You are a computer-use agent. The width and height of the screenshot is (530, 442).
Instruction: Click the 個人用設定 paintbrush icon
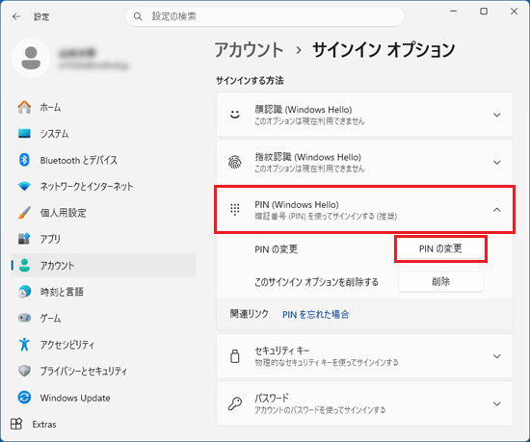(x=24, y=213)
